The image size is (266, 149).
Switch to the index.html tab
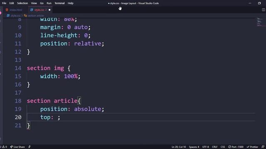point(14,10)
